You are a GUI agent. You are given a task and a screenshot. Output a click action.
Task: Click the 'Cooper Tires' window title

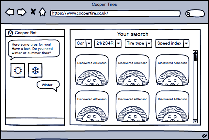coord(104,4)
